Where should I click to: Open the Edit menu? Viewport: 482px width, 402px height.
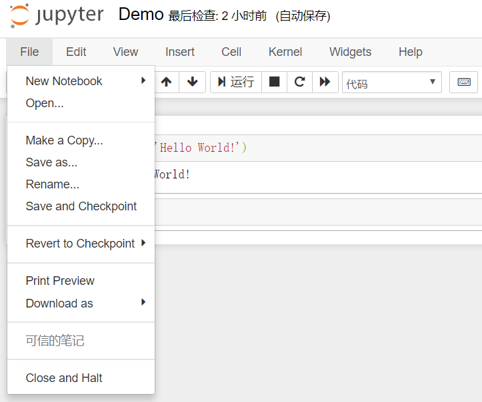click(x=76, y=52)
